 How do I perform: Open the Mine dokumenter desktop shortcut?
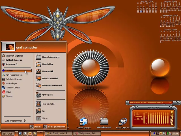coord(104,123)
